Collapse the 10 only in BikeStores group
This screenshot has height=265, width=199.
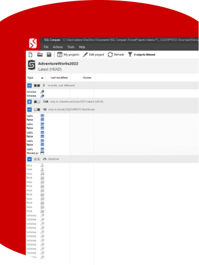pos(30,109)
